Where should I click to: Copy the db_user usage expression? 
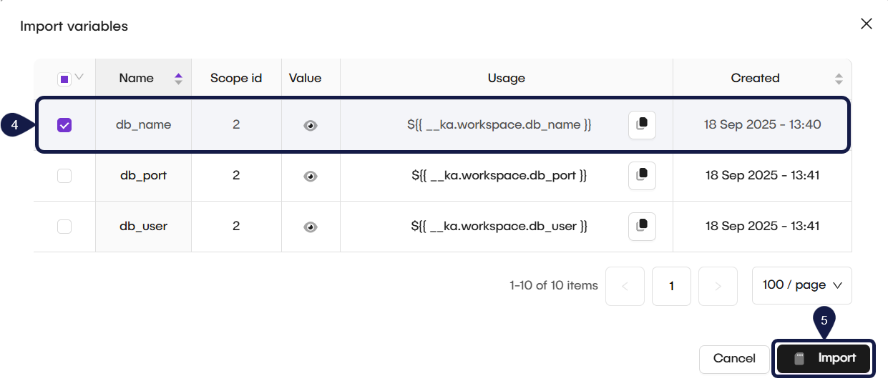pos(642,226)
